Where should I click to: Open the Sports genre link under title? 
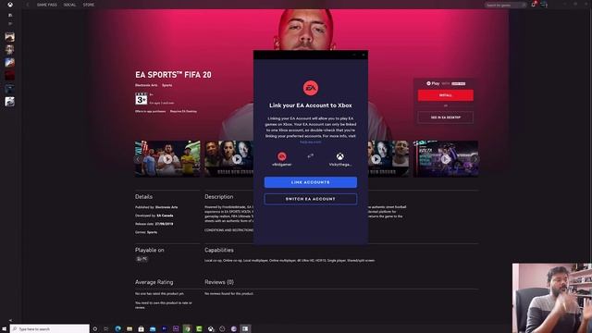click(166, 85)
